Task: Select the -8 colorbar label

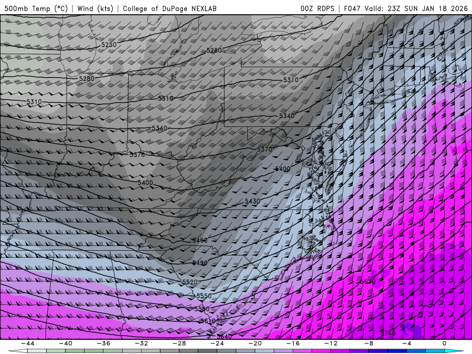Action: click(x=369, y=343)
